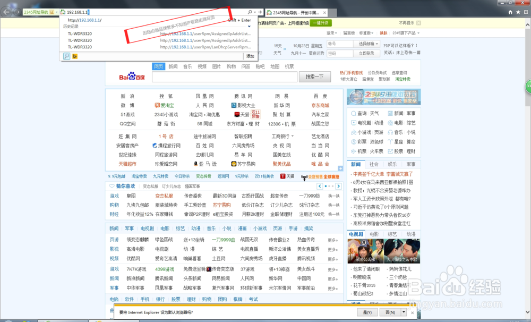The image size is (531, 322).
Task: Open the IE Home page icon
Action: (510, 12)
